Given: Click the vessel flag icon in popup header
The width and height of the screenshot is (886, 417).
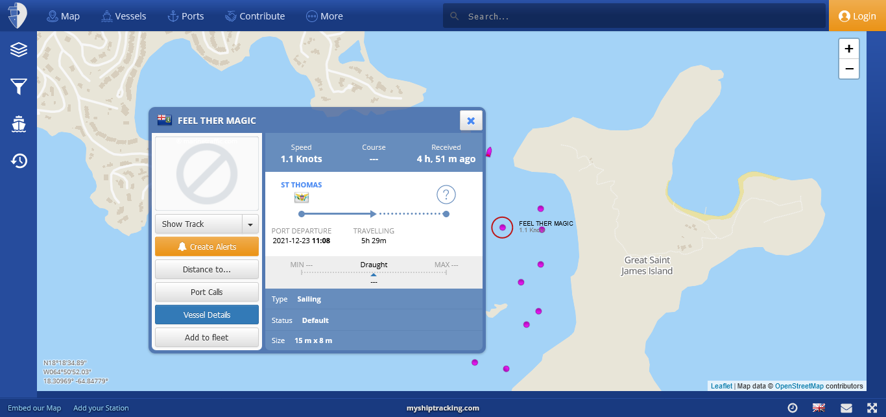Looking at the screenshot, I should [x=164, y=120].
